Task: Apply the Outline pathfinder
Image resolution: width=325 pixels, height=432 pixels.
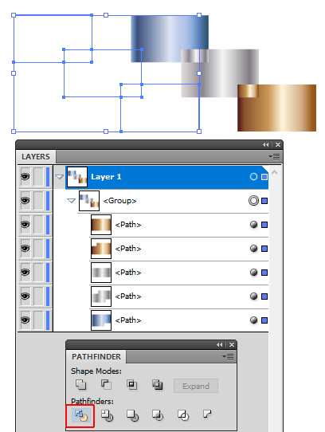Action: coord(183,415)
